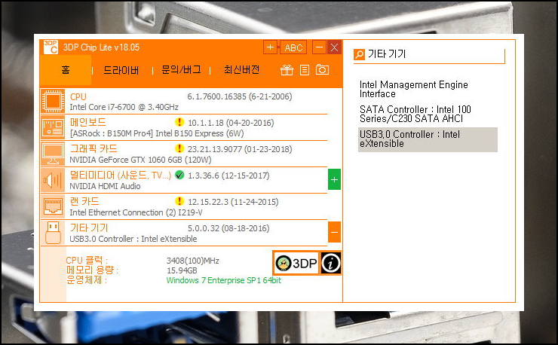The height and width of the screenshot is (345, 558).
Task: Click Intel Ethernet Connection (2) I219-V text
Action: pos(136,212)
